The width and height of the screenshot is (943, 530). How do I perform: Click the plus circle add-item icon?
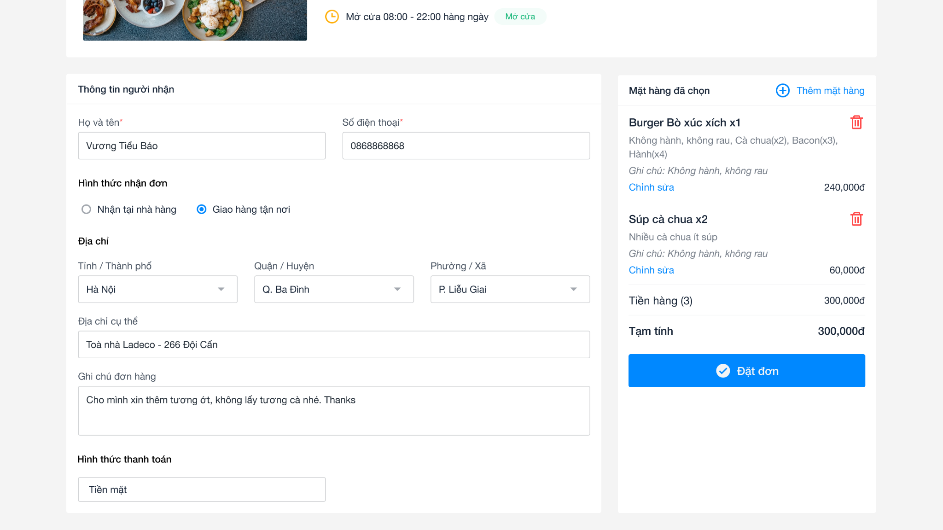[x=782, y=91]
